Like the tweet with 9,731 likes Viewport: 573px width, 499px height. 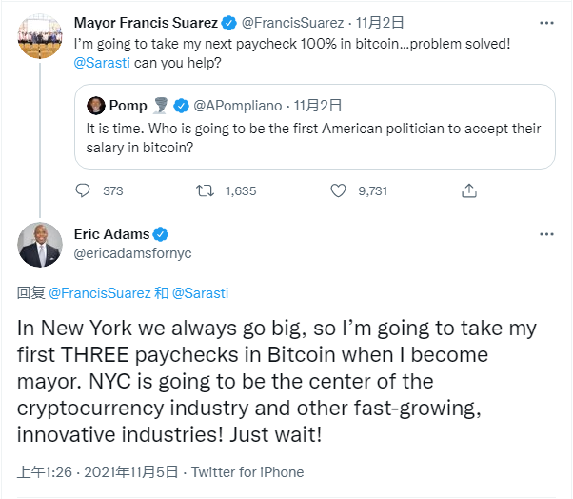coord(338,190)
